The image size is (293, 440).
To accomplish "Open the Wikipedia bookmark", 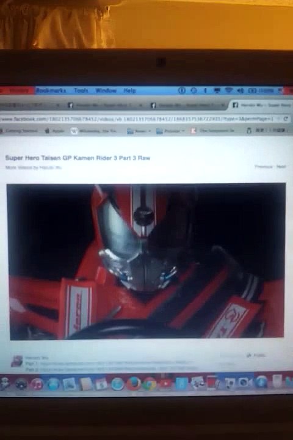I will tap(94, 131).
